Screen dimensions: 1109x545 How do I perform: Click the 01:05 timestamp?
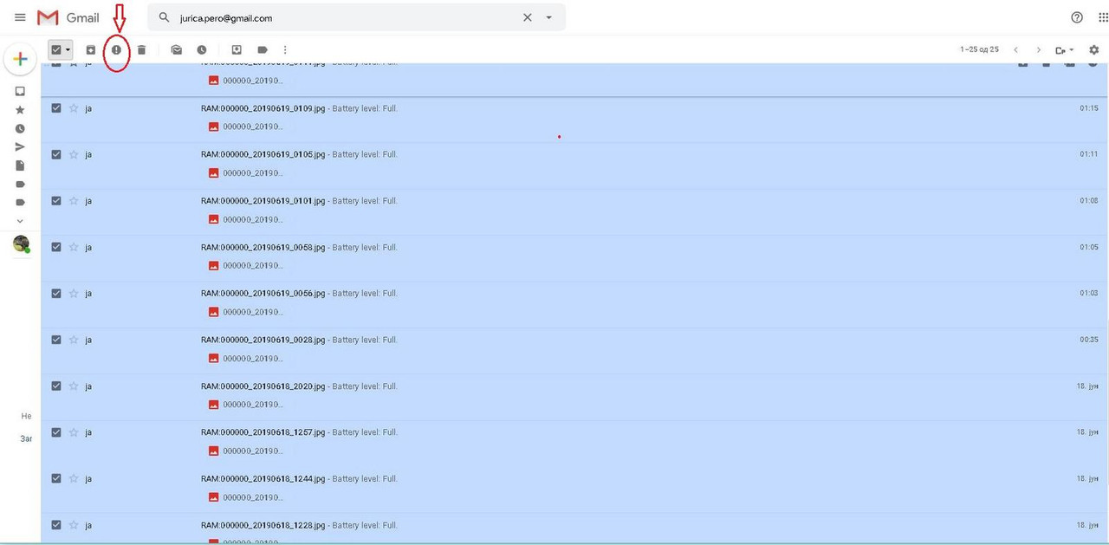point(1089,247)
